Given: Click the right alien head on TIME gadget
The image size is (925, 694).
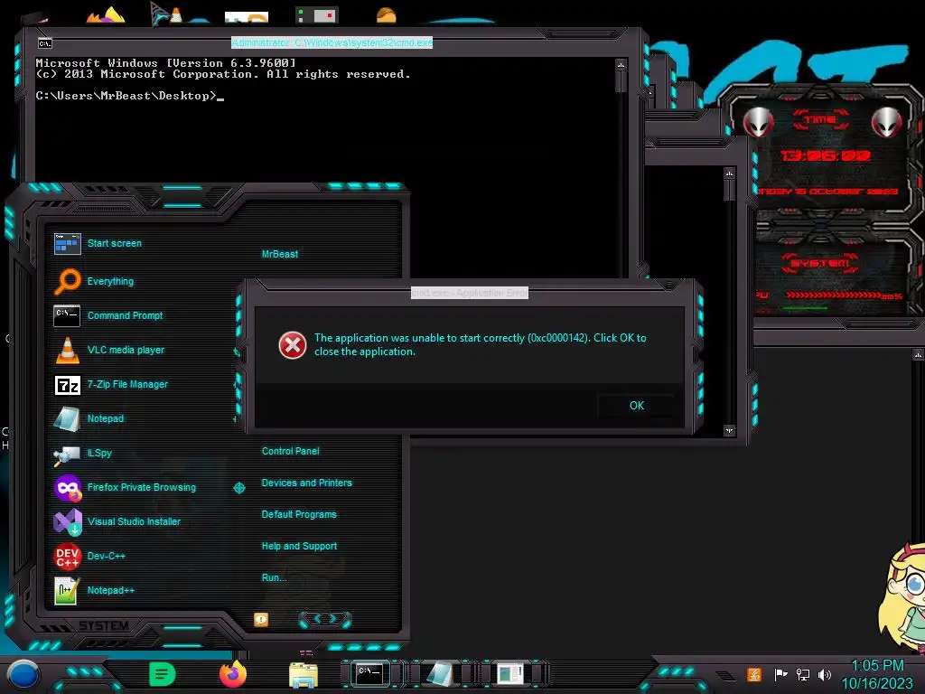Looking at the screenshot, I should (886, 122).
